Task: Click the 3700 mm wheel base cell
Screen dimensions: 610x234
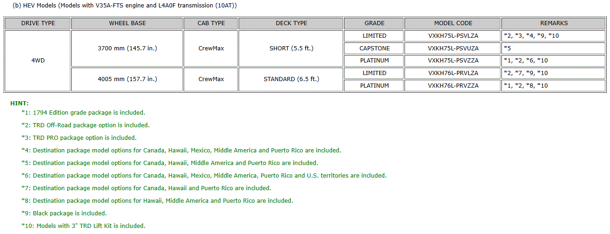Action: tap(127, 48)
